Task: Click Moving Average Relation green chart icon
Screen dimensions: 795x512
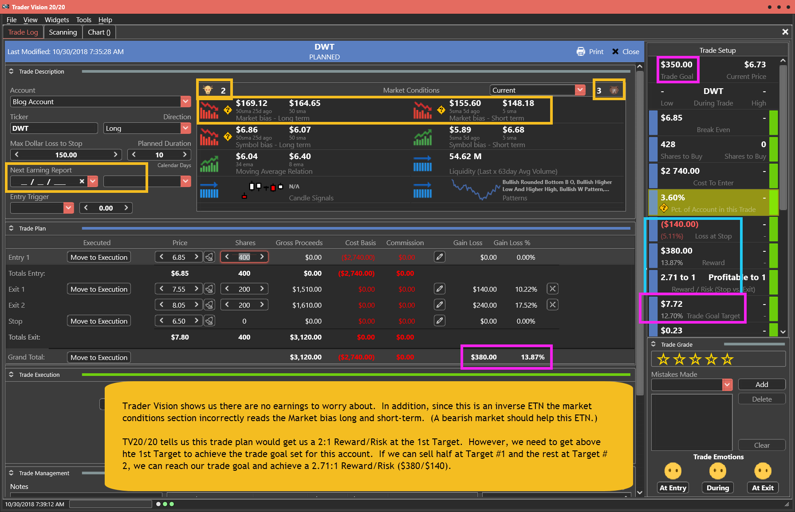Action: click(x=209, y=164)
